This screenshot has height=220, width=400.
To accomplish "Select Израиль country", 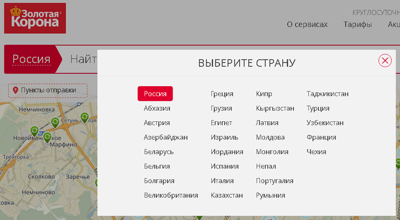I will point(225,137).
